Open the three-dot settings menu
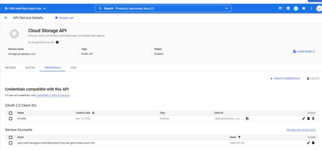This screenshot has width=322, height=150. 312,8
